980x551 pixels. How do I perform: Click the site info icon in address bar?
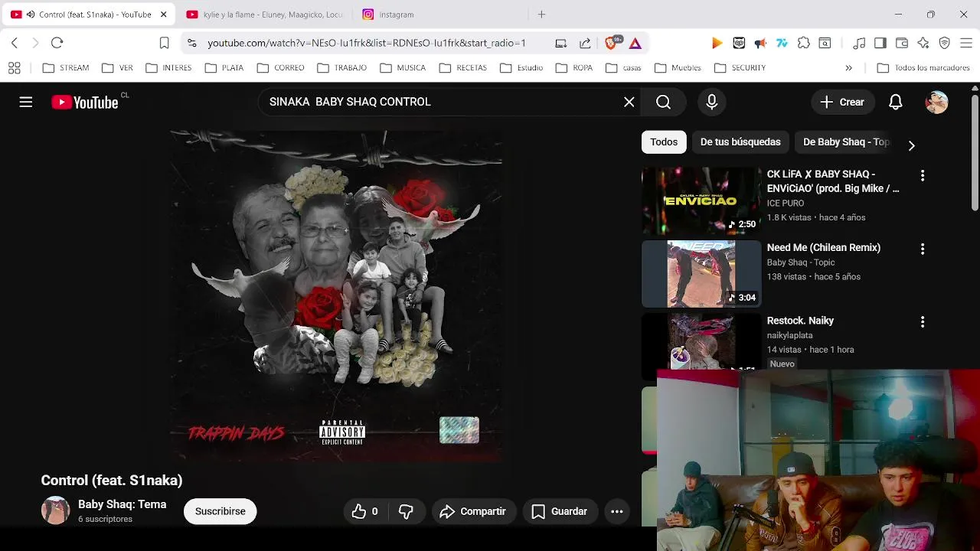191,43
